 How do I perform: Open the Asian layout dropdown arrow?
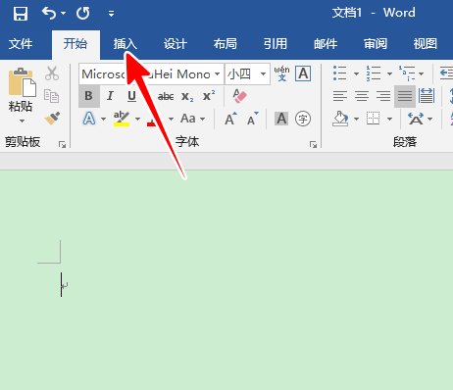[x=430, y=119]
